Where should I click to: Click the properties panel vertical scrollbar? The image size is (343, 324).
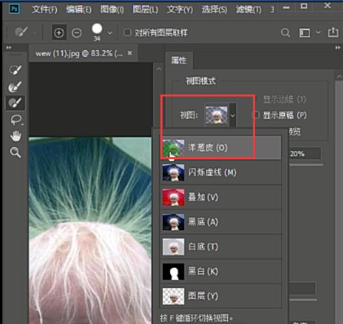[339, 201]
